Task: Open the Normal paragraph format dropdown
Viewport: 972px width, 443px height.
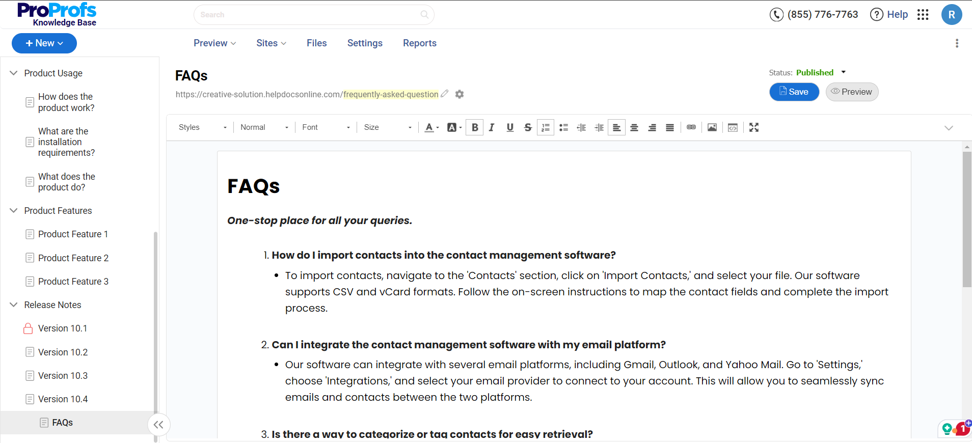Action: coord(264,127)
